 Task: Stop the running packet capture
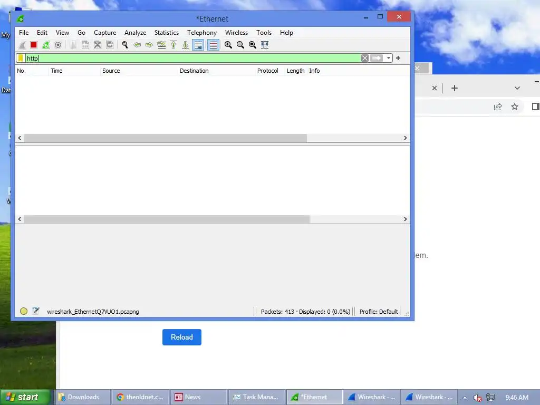[x=34, y=45]
